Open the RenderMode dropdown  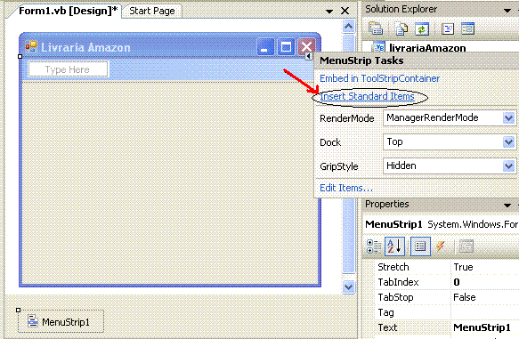click(x=508, y=117)
